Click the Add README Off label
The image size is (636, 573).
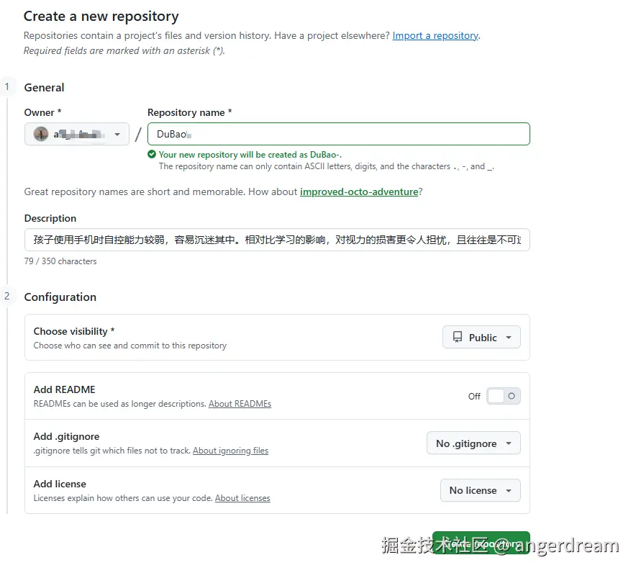coord(474,397)
